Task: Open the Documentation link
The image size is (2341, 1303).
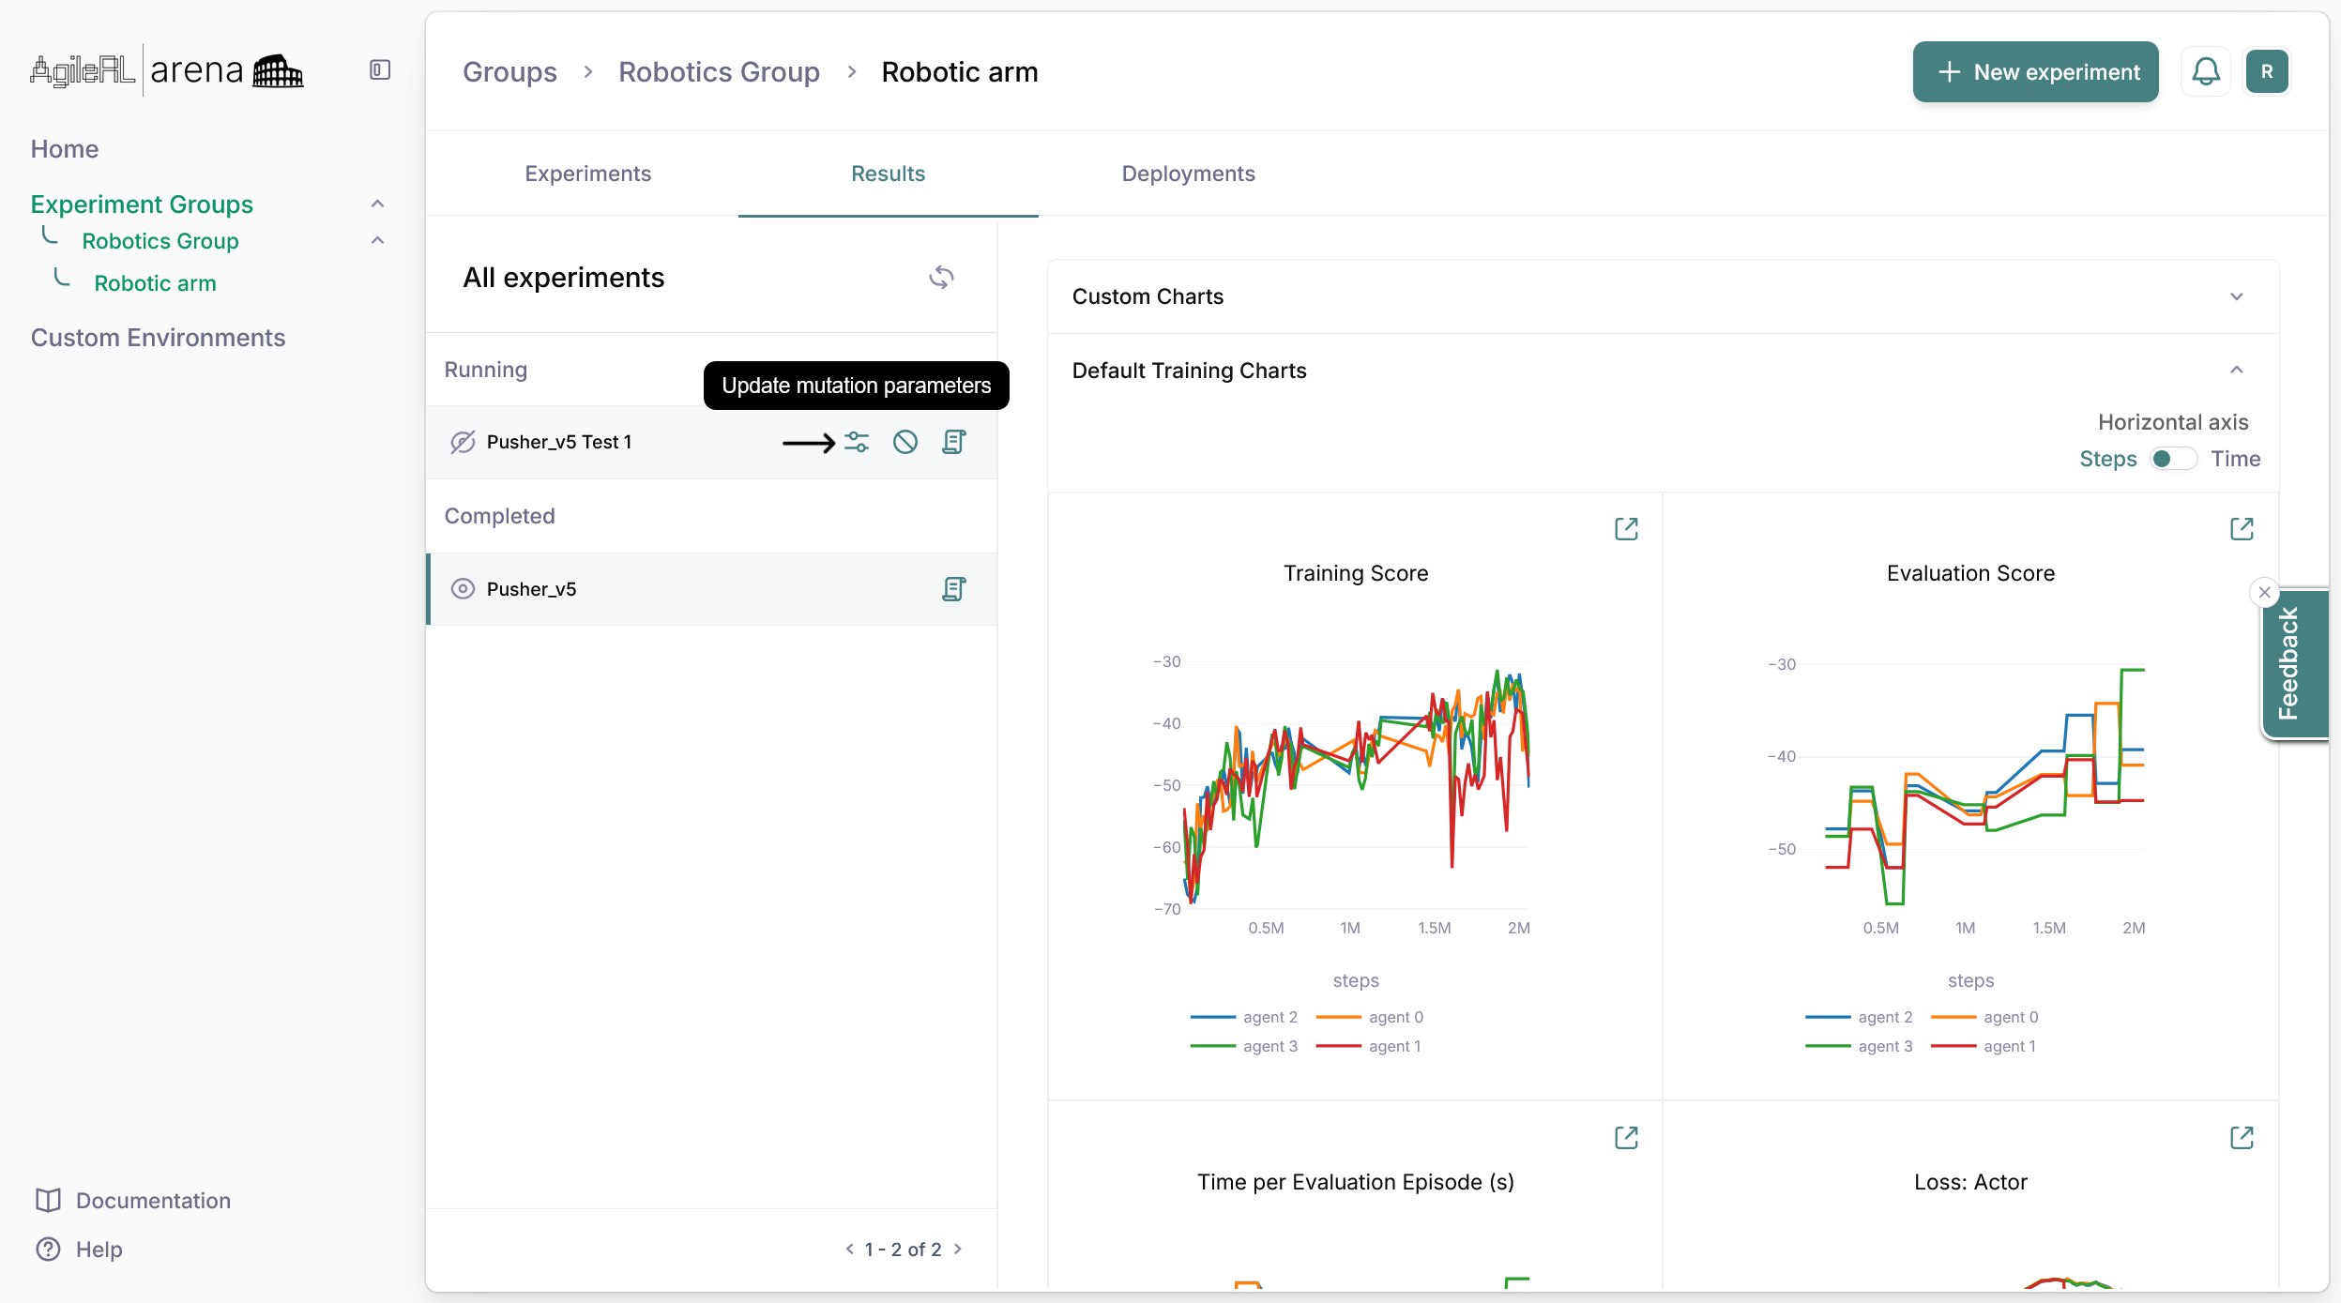Action: 153,1201
